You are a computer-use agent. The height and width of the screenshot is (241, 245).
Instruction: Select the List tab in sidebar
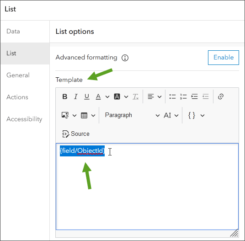(25, 54)
